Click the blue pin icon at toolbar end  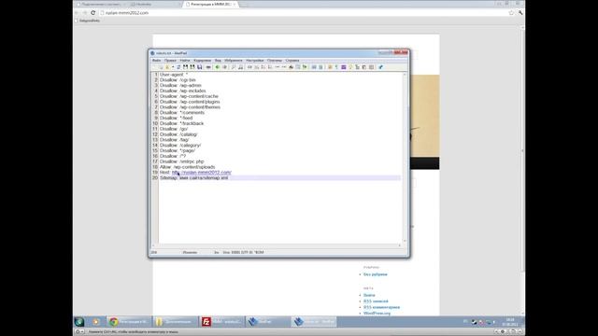380,67
